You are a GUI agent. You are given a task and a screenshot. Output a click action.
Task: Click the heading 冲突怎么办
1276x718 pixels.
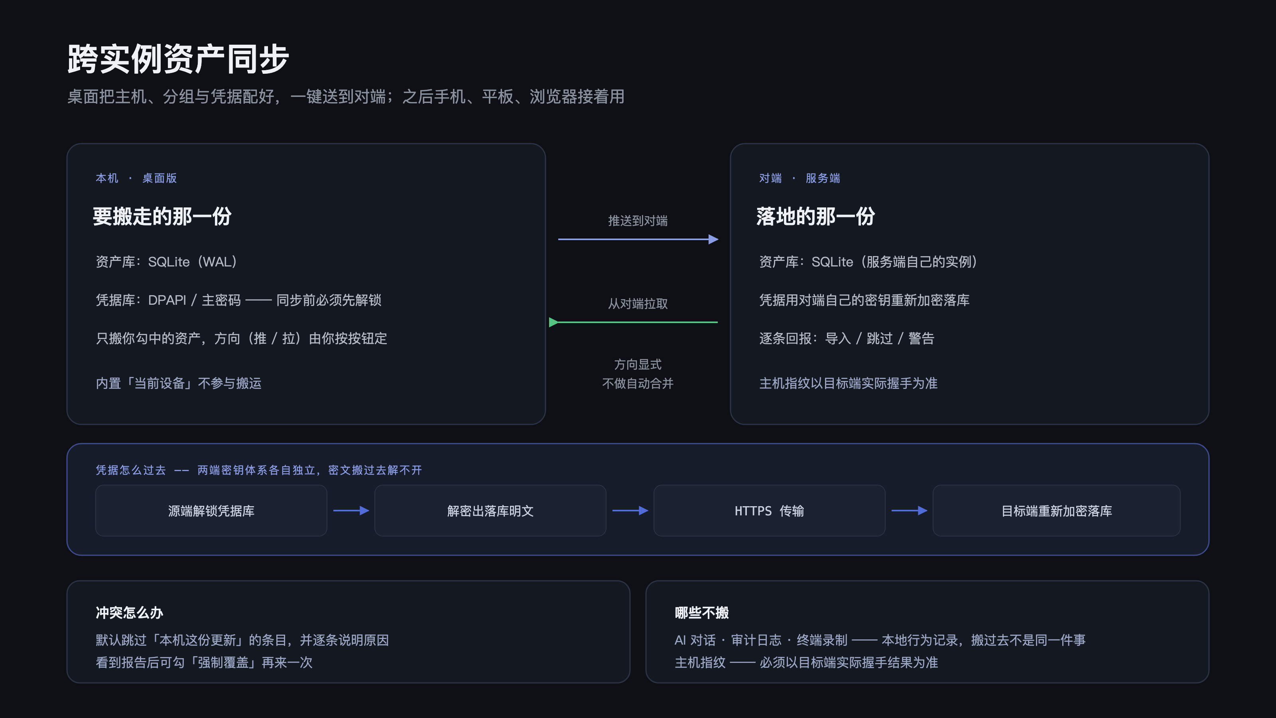pyautogui.click(x=129, y=613)
